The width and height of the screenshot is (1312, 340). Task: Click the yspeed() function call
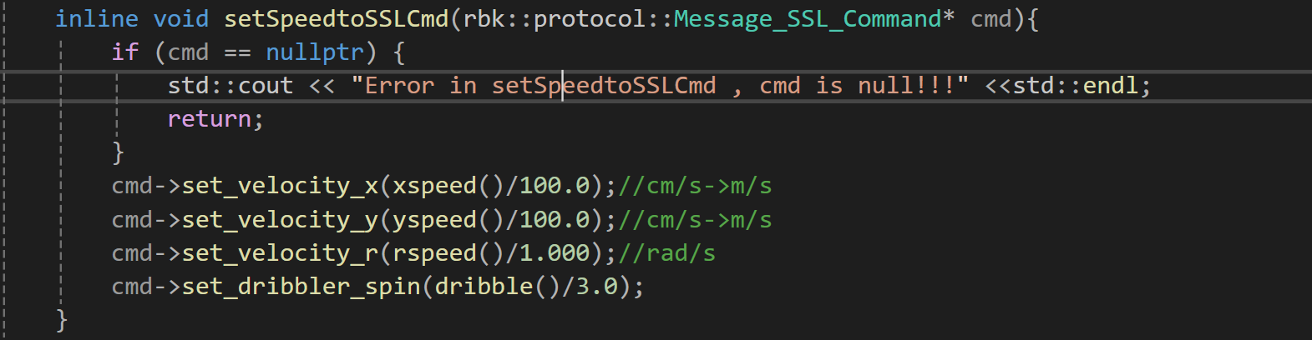click(448, 220)
